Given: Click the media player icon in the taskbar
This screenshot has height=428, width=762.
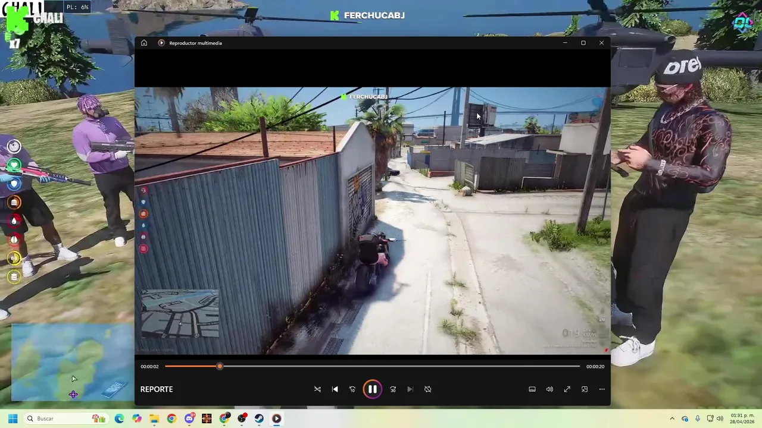Looking at the screenshot, I should (276, 418).
